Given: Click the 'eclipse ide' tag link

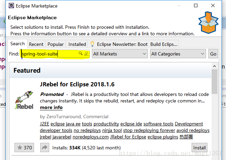Looking at the screenshot, I should point(131,124).
